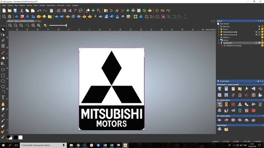Click the bitmap contrast slider above the canvas
This screenshot has width=264, height=148.
(58, 25)
